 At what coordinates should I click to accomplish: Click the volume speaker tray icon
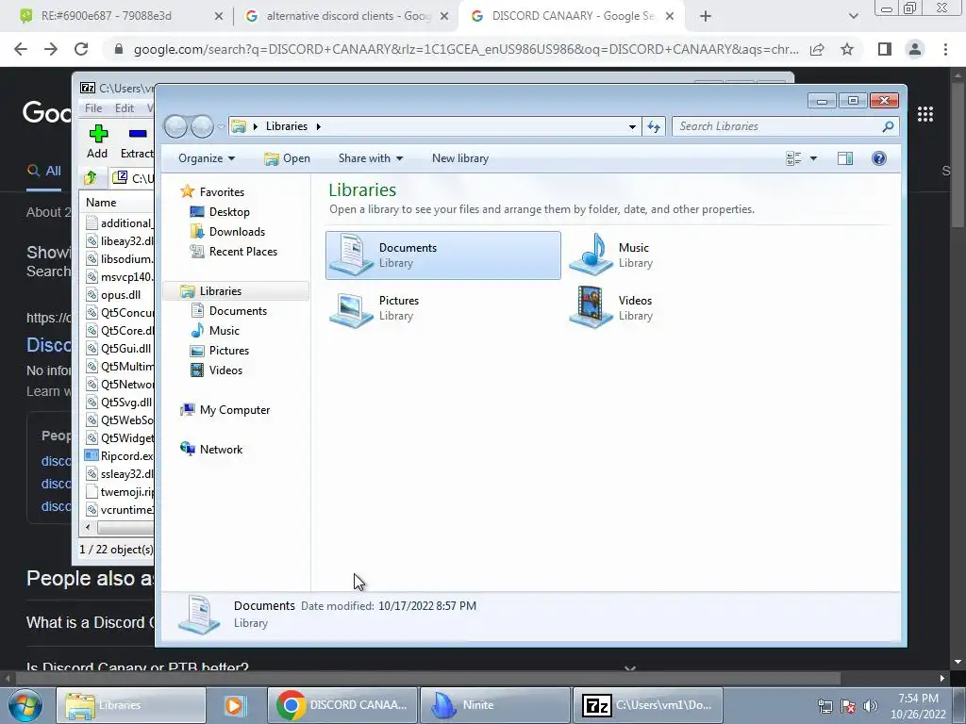(x=871, y=706)
